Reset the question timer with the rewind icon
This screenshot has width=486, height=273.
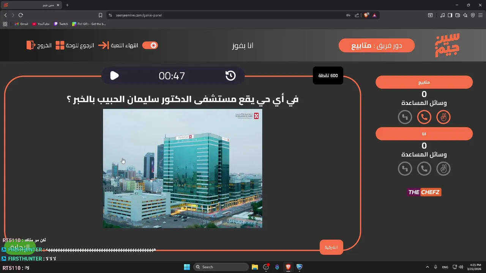pos(230,75)
